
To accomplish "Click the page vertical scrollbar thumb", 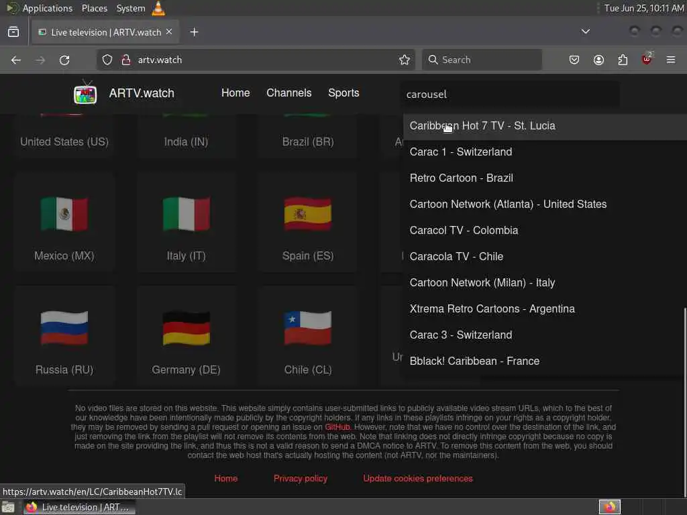I will 685,402.
